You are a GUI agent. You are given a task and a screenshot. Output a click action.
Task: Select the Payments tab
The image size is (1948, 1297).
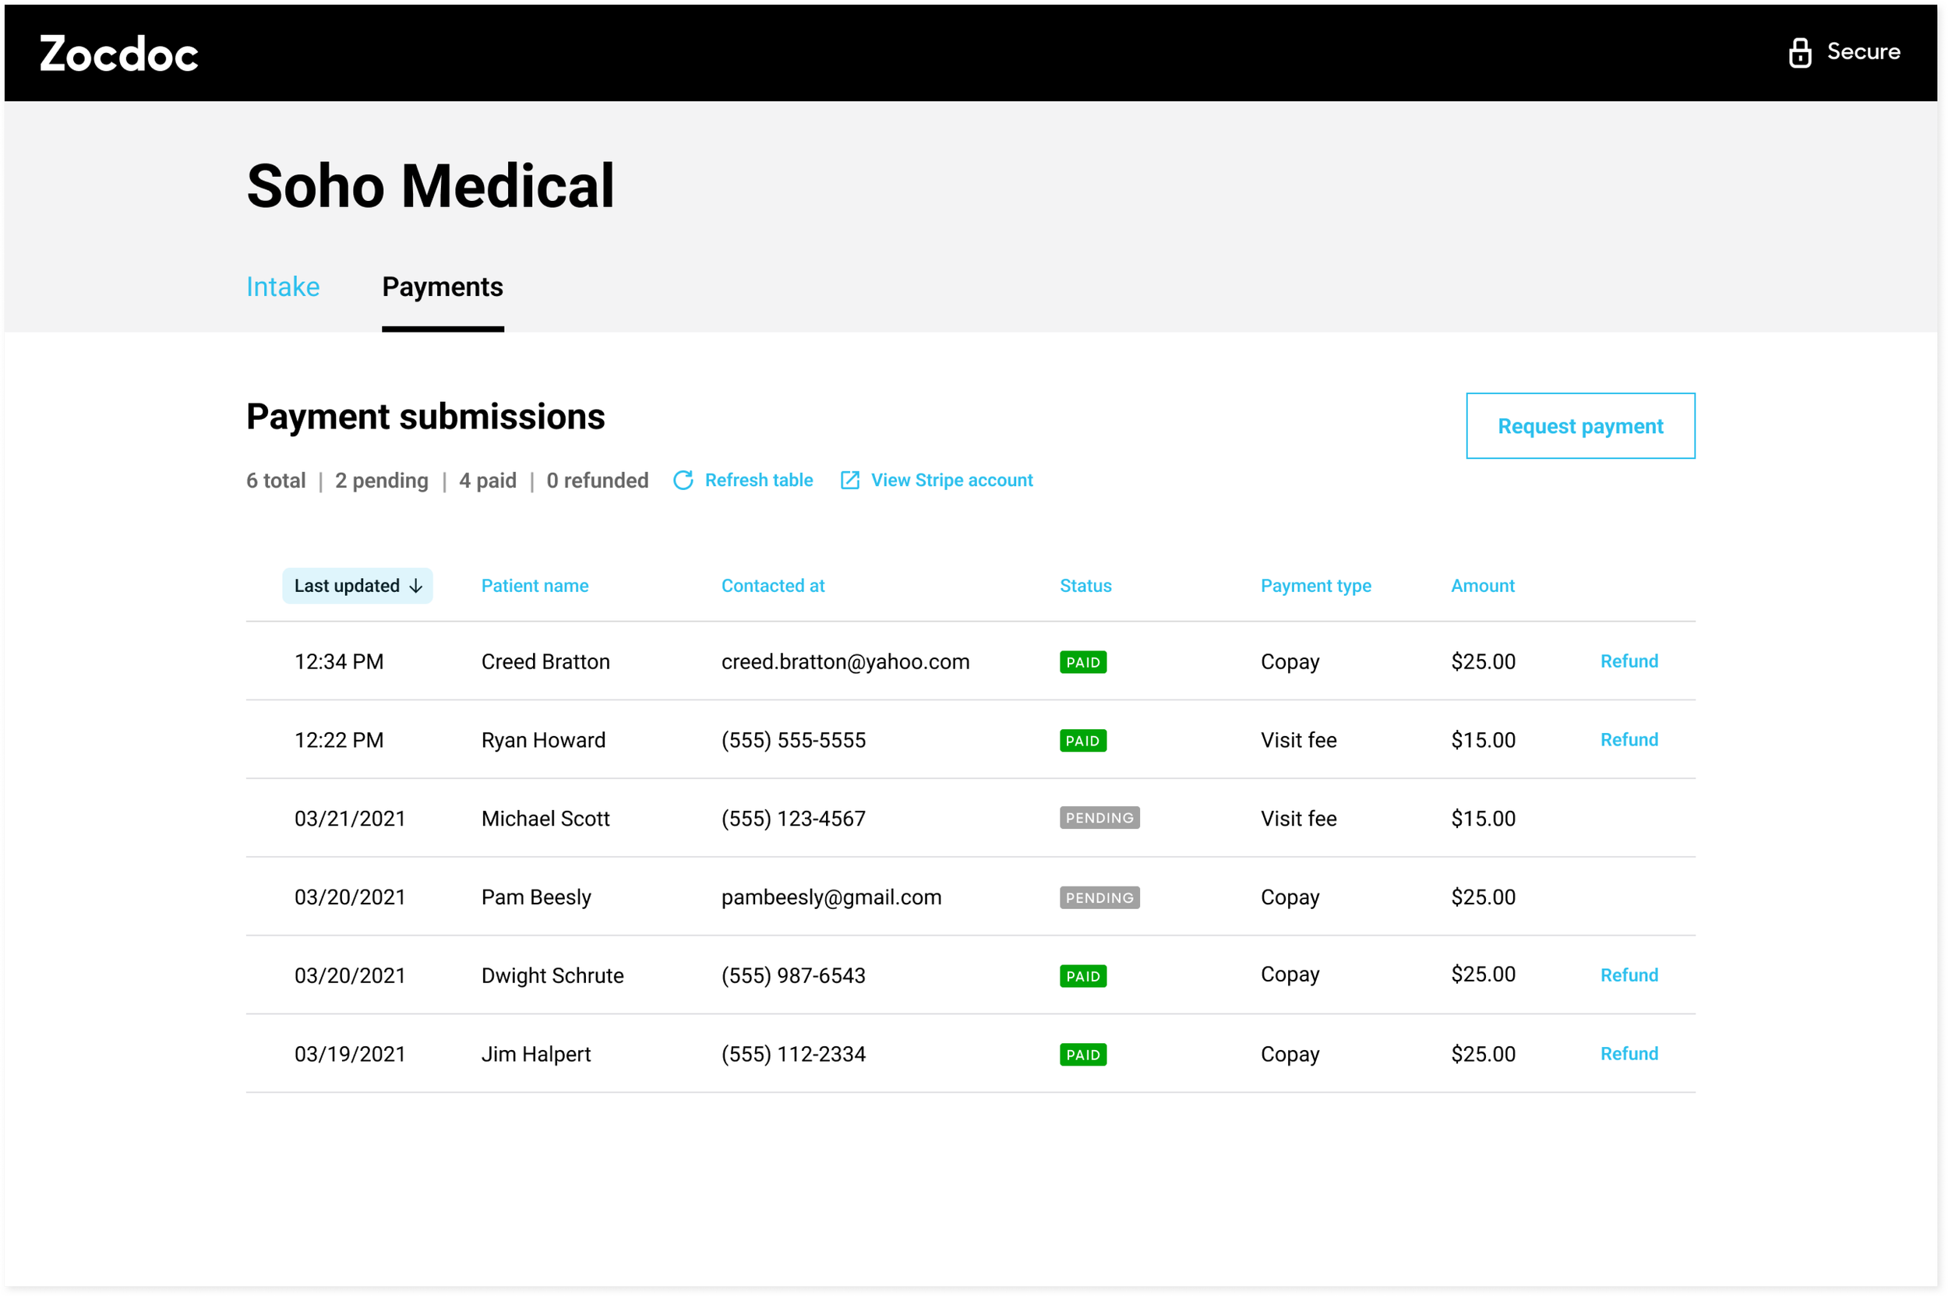[x=443, y=287]
